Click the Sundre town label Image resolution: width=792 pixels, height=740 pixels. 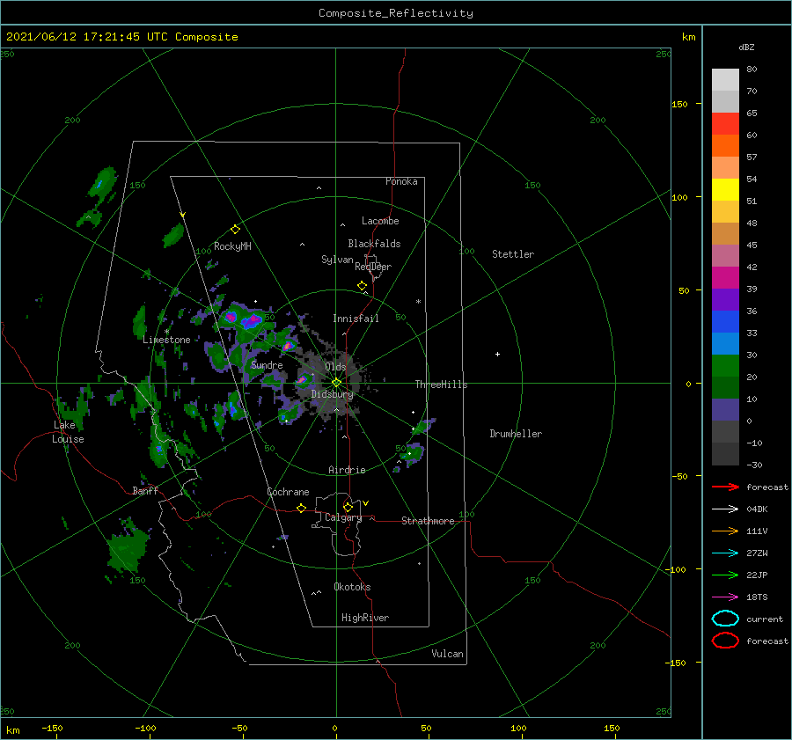(x=266, y=365)
